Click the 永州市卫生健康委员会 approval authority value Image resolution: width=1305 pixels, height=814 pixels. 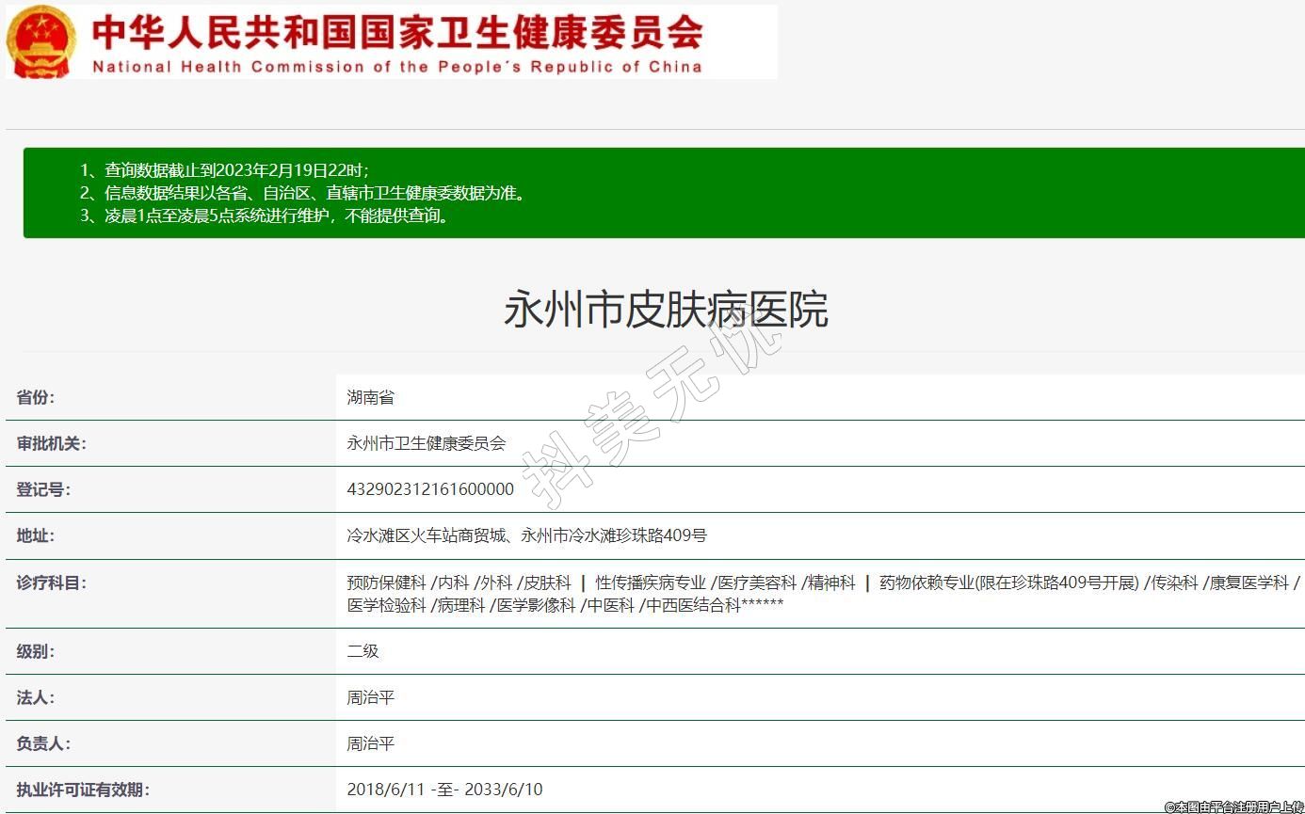pyautogui.click(x=426, y=443)
